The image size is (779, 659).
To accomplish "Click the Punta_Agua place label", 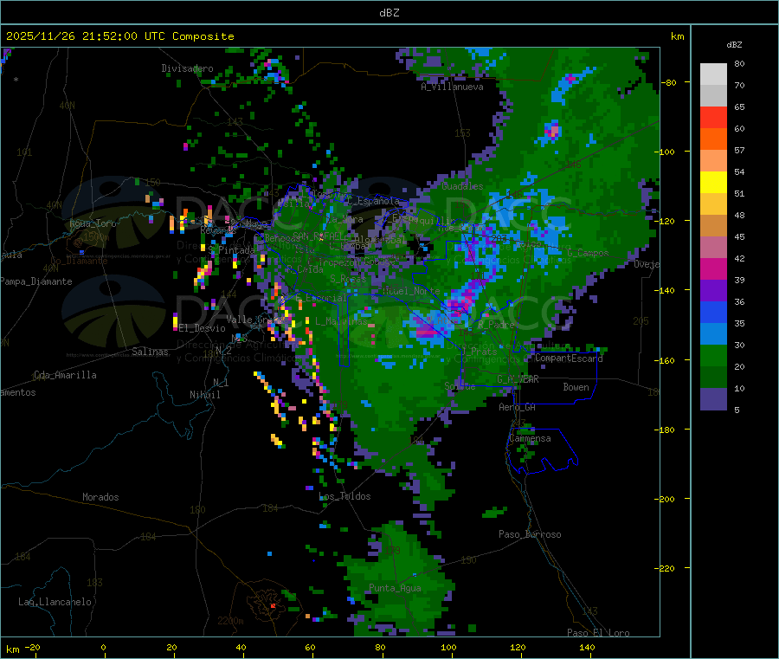I will (395, 588).
